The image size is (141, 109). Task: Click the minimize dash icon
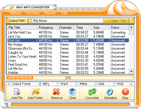123,7
